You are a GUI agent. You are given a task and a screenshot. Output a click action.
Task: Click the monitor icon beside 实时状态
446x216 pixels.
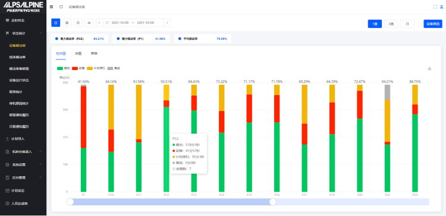(x=7, y=20)
